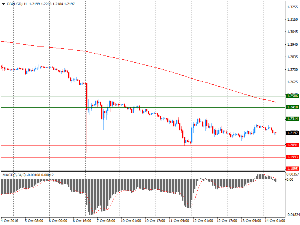This screenshot has height=225, width=300.
Task: Select the GBPUSD,H1 symbol title
Action: coord(17,4)
